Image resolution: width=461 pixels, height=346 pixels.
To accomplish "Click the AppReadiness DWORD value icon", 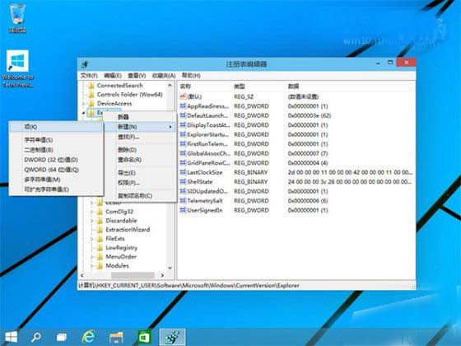I will (x=183, y=106).
